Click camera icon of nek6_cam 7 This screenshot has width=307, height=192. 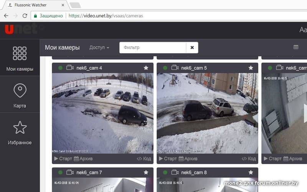[x=70, y=172]
